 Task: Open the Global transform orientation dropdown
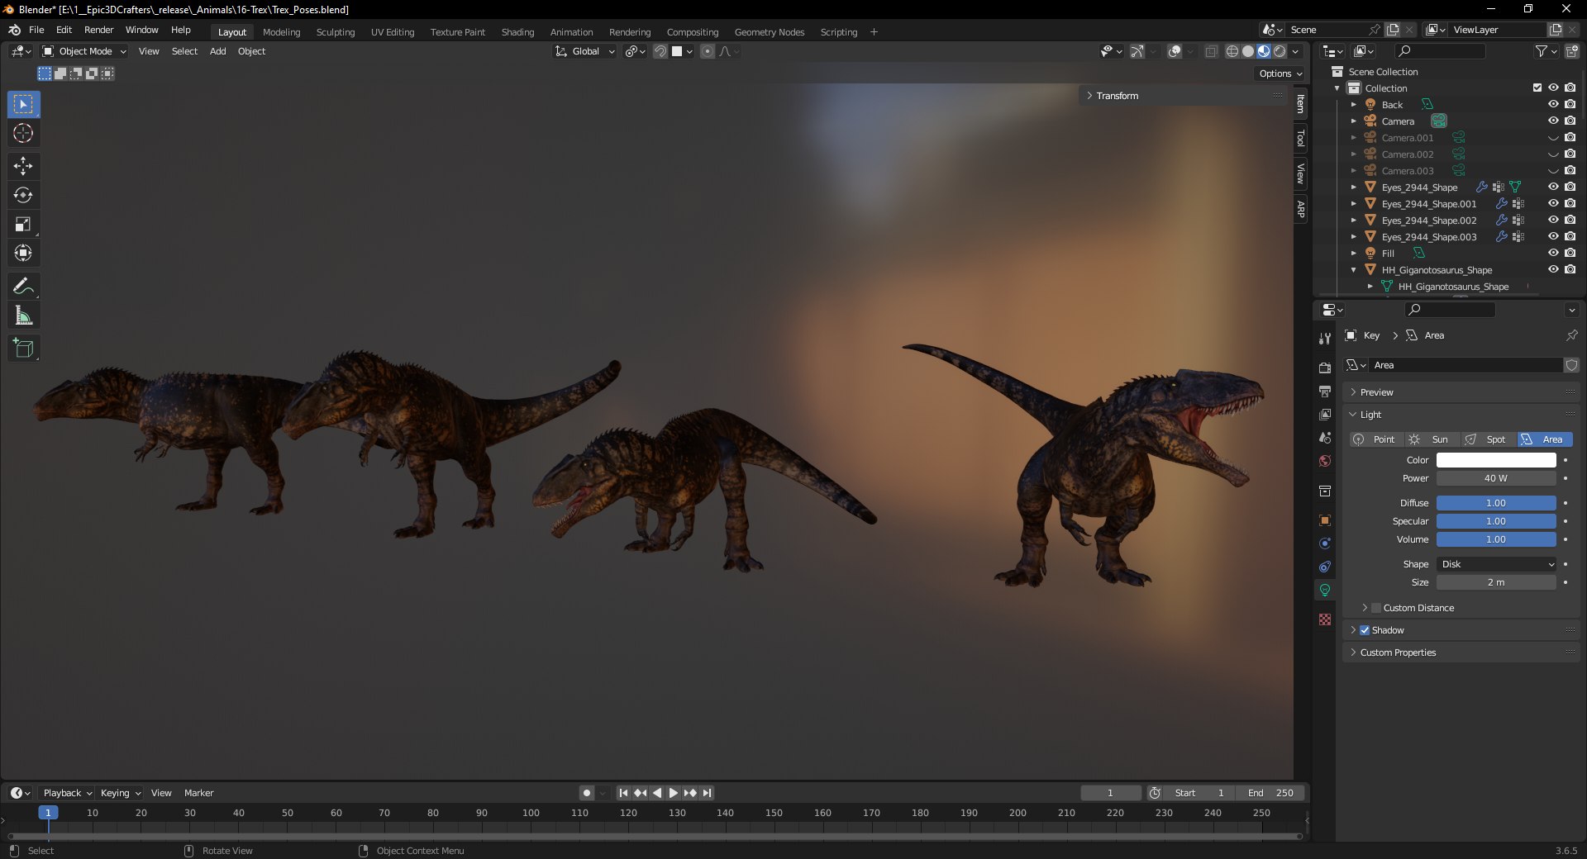click(584, 51)
